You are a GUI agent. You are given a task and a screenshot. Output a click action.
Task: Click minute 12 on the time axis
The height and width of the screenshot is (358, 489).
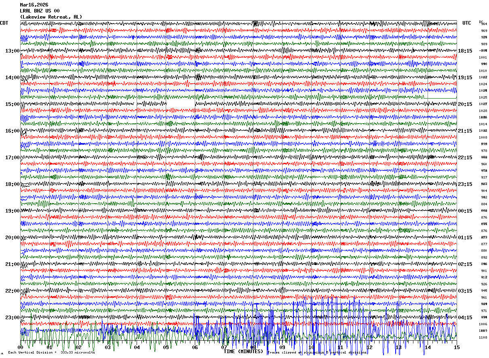(x=369, y=347)
